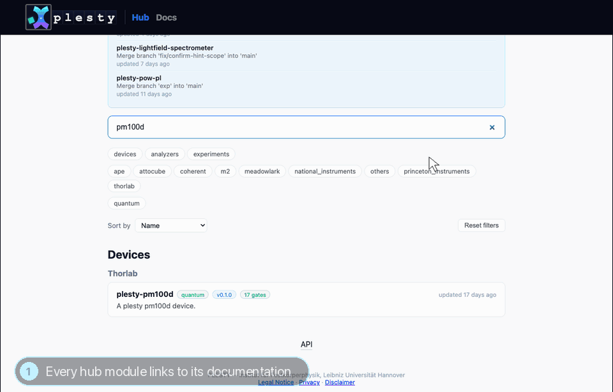Filter by the coherent vendor chip
The width and height of the screenshot is (613, 392).
pyautogui.click(x=193, y=171)
